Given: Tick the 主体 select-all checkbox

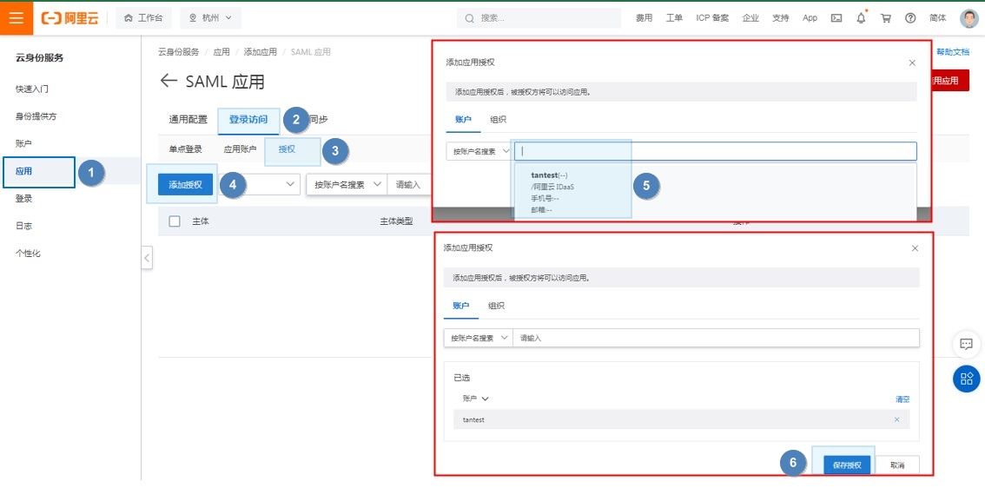Looking at the screenshot, I should [175, 221].
